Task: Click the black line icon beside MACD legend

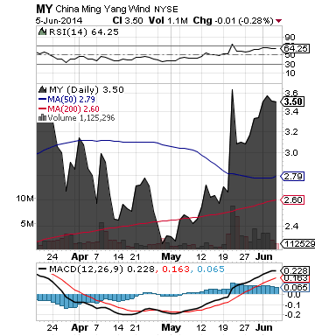Action: point(42,269)
